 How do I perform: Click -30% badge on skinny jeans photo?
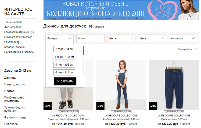pyautogui.click(x=48, y=106)
